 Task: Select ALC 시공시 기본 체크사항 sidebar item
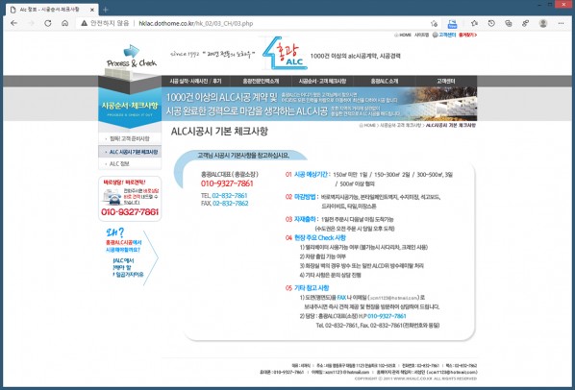pyautogui.click(x=130, y=152)
